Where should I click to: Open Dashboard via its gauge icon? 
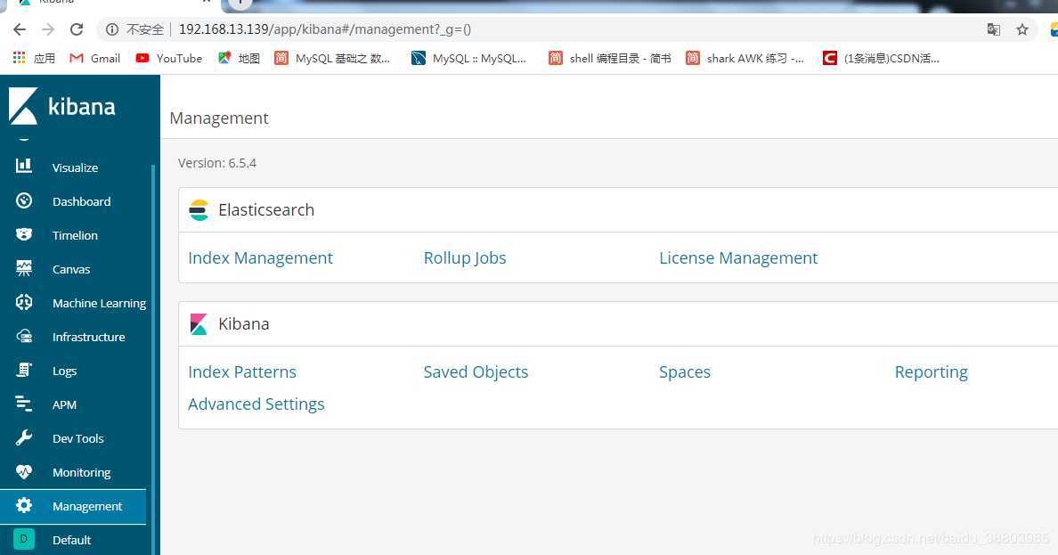24,200
